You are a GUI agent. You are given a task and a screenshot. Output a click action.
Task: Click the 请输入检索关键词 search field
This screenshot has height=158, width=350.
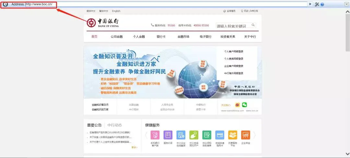pos(233,26)
